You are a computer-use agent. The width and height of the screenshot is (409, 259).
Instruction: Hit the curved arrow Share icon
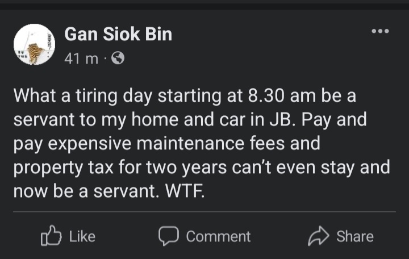(319, 236)
